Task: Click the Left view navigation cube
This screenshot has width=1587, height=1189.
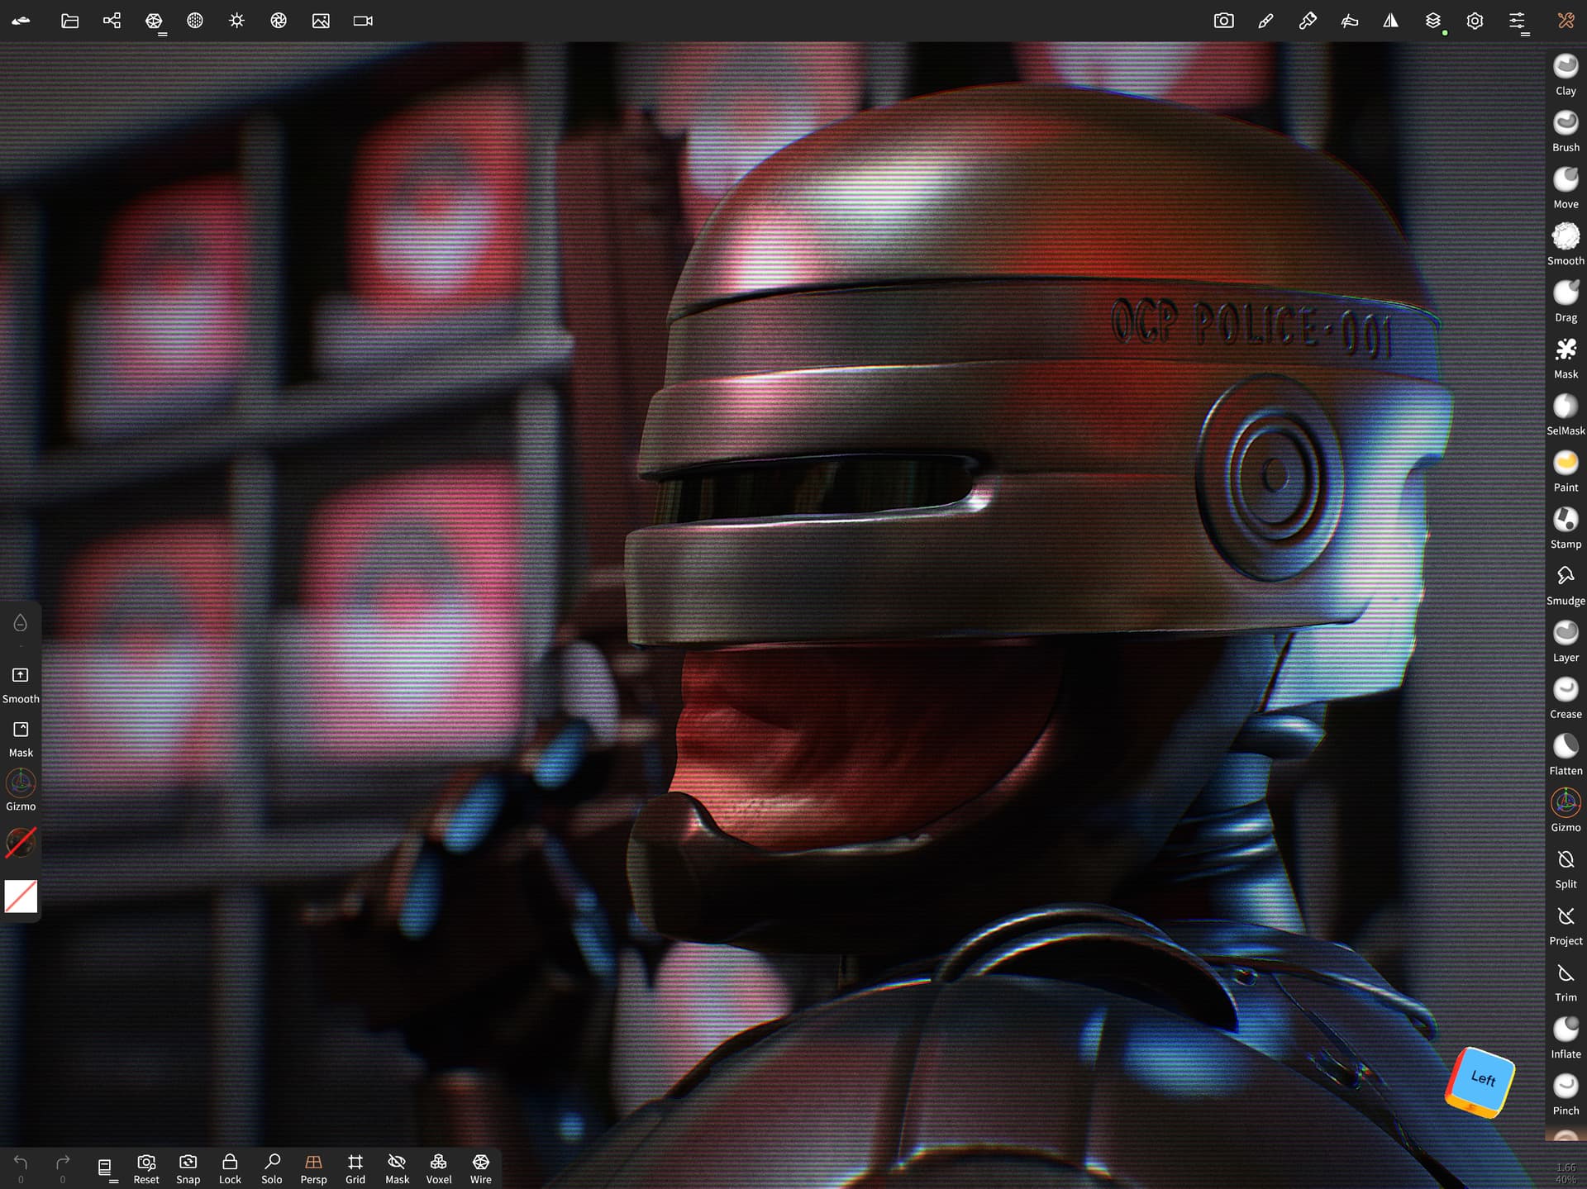Action: click(1480, 1081)
